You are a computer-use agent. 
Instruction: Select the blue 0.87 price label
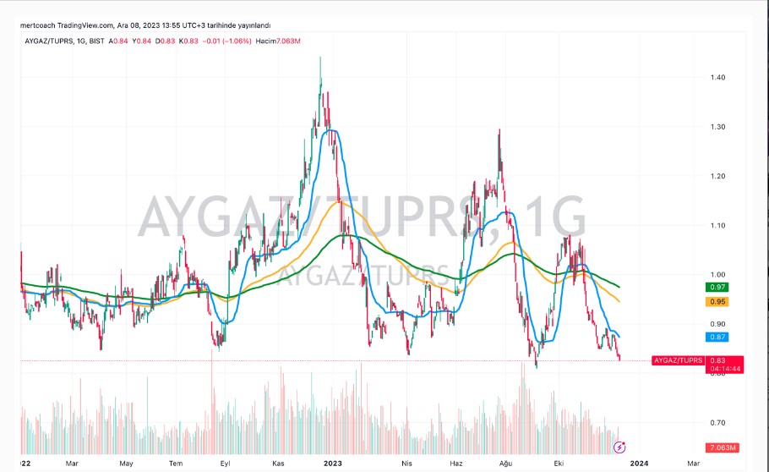point(718,337)
